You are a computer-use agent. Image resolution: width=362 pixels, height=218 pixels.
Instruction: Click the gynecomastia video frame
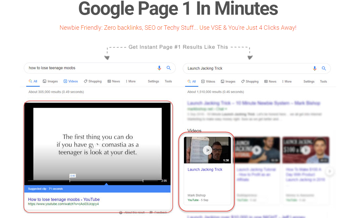(x=97, y=143)
